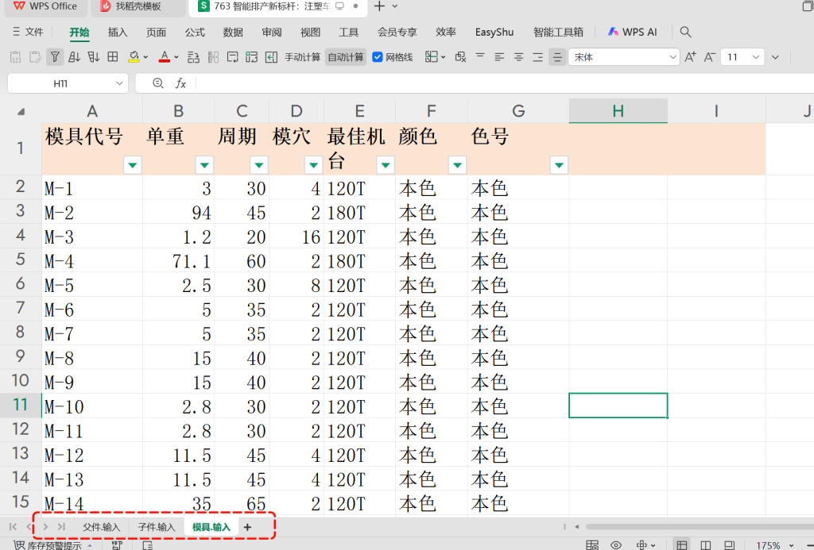
Task: Click the wrap text icon
Action: [x=233, y=57]
